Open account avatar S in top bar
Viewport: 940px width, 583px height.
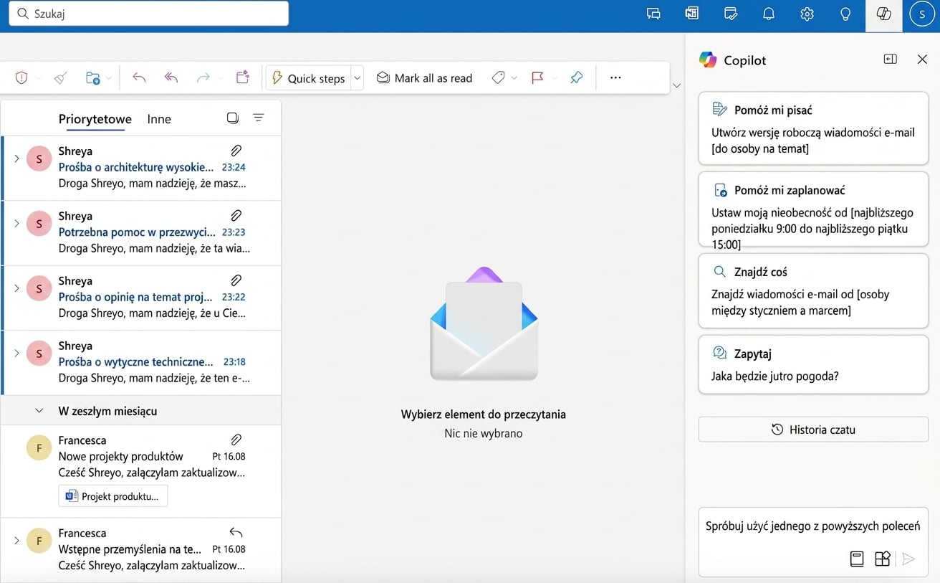(922, 14)
